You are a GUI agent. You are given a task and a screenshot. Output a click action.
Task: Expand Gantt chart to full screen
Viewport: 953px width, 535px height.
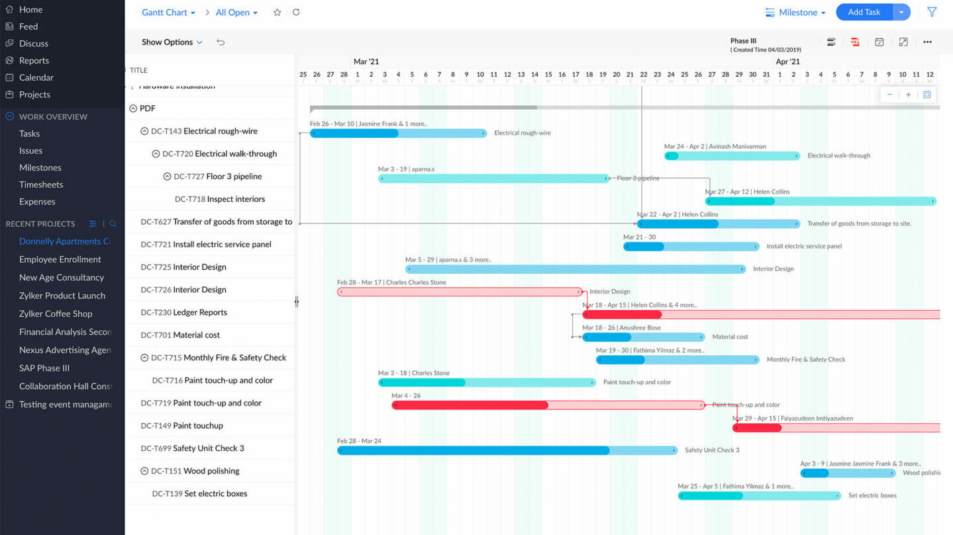(903, 42)
